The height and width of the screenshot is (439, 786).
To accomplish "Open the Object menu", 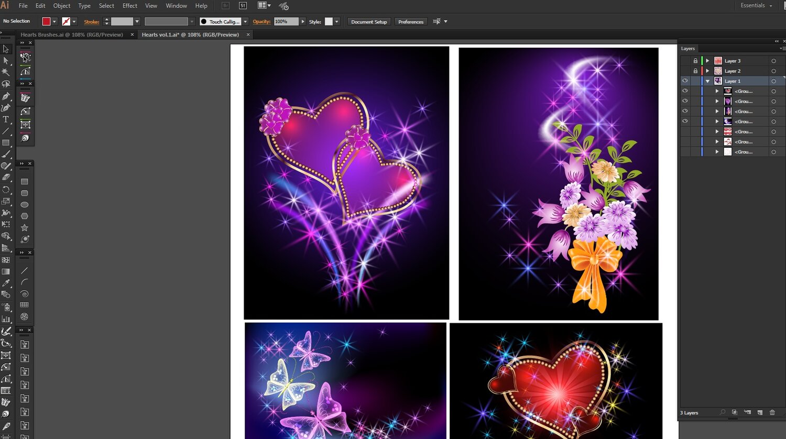I will [x=62, y=6].
